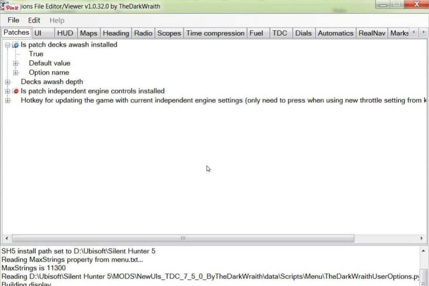This screenshot has height=286, width=429.
Task: Click the tree's horizontal scrollbar thumb
Action: tap(183, 238)
